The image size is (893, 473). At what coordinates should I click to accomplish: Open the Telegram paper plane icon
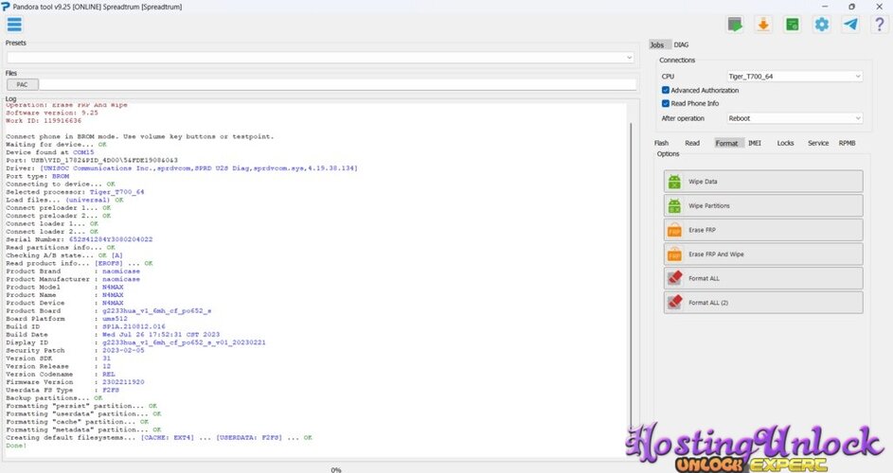(850, 25)
